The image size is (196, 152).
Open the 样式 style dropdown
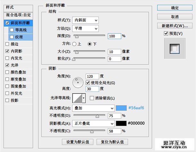pos(85,20)
